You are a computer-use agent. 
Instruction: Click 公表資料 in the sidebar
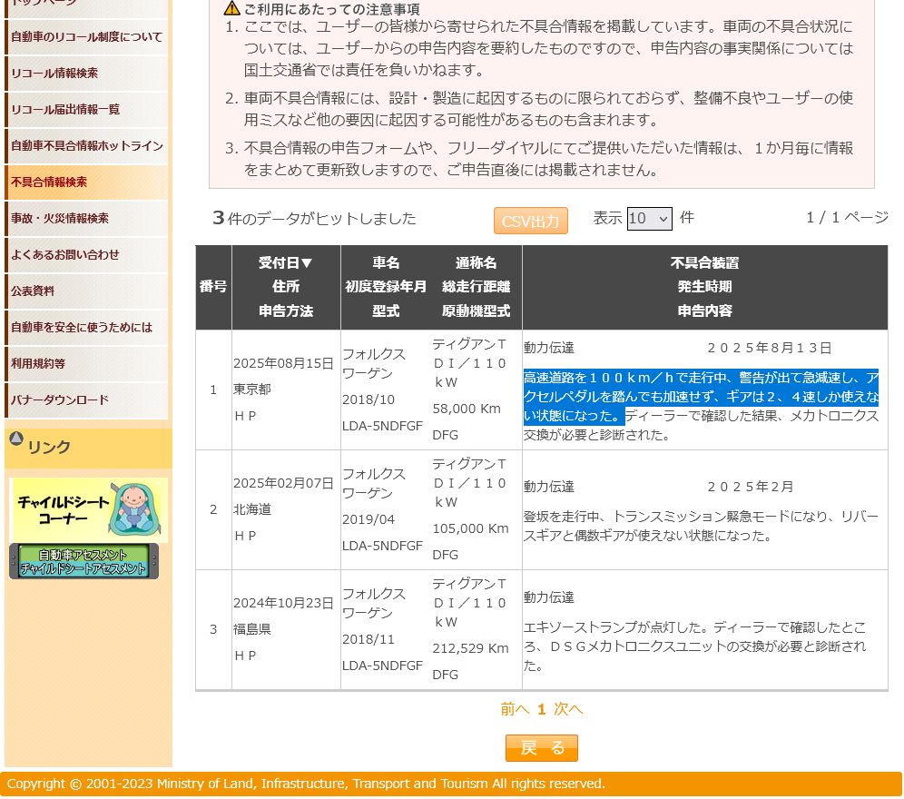(x=33, y=291)
